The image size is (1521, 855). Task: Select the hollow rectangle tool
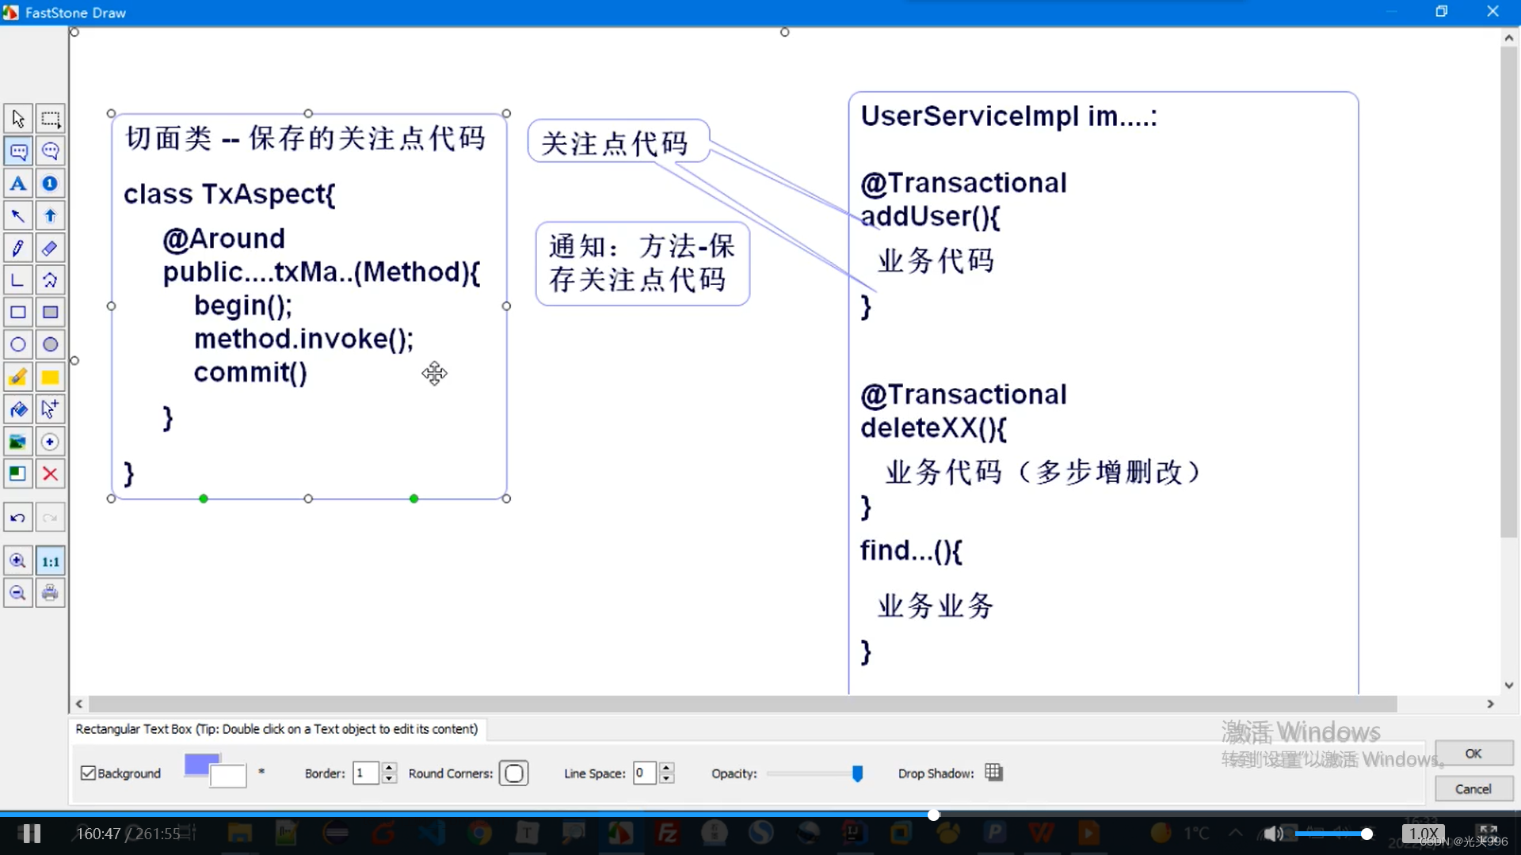(x=17, y=312)
